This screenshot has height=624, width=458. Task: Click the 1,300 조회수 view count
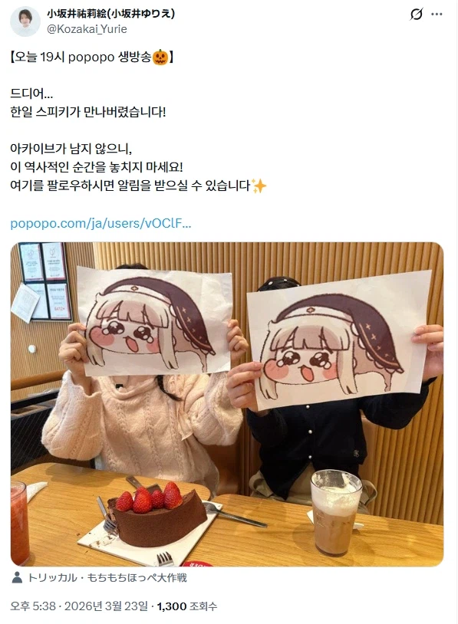(187, 606)
